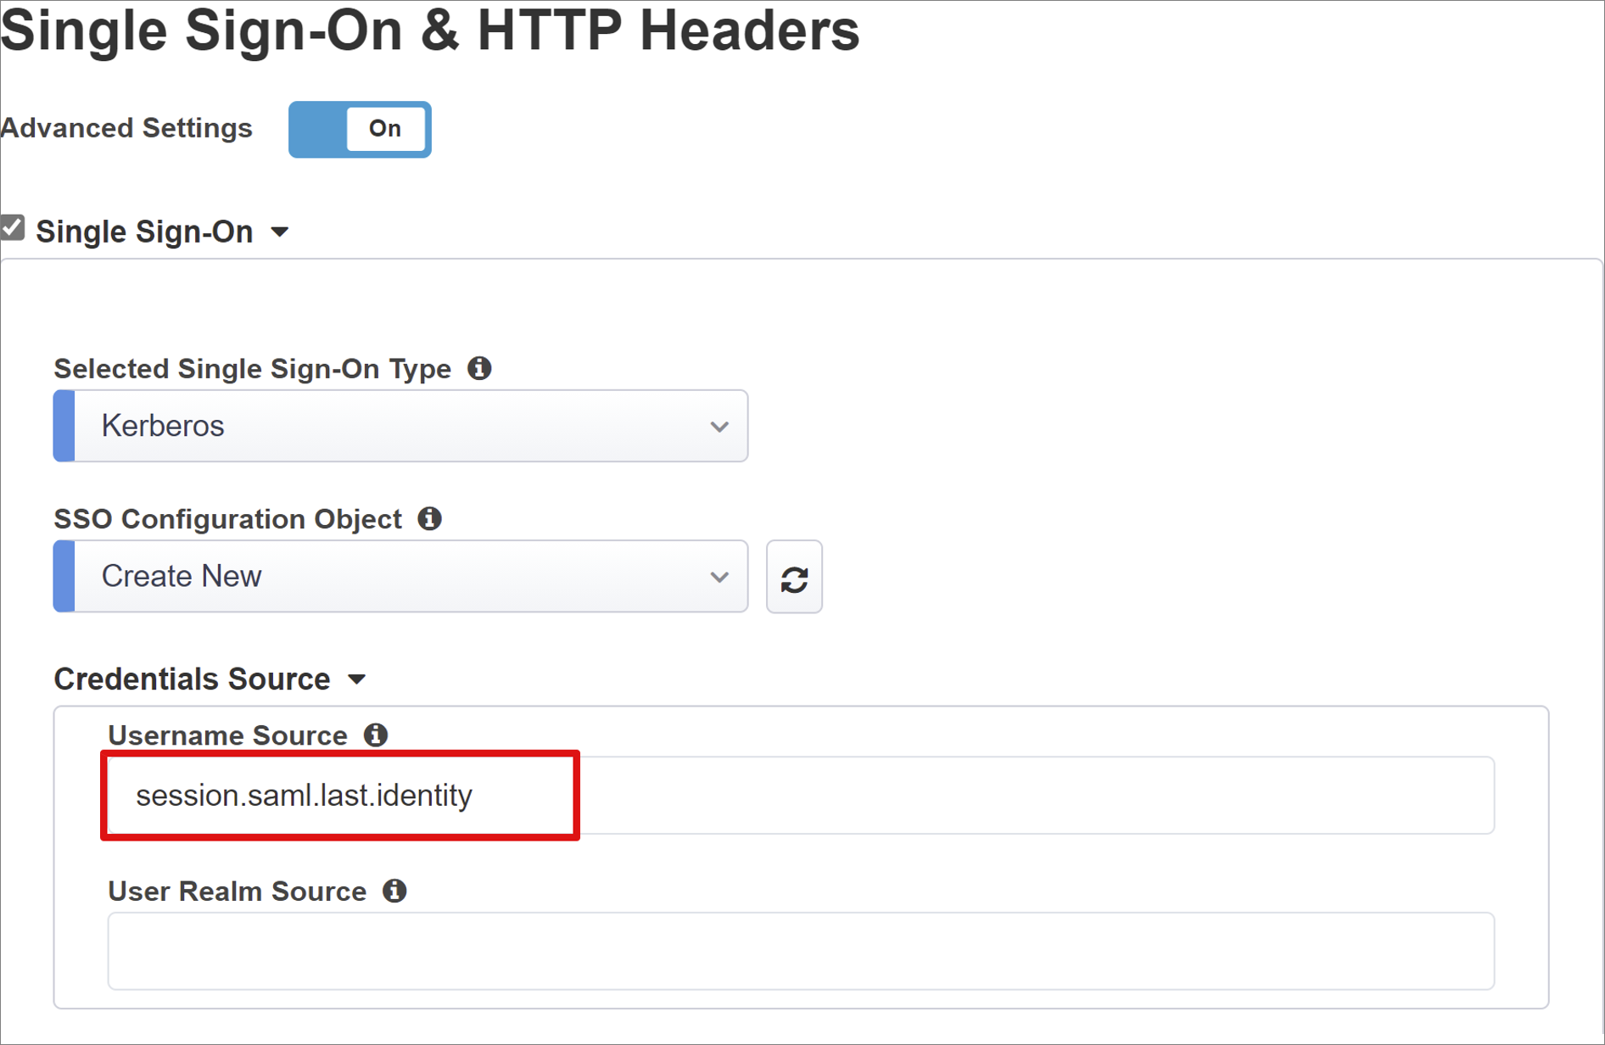Viewport: 1605px width, 1045px height.
Task: Click the Username Source info icon
Action: pyautogui.click(x=377, y=735)
